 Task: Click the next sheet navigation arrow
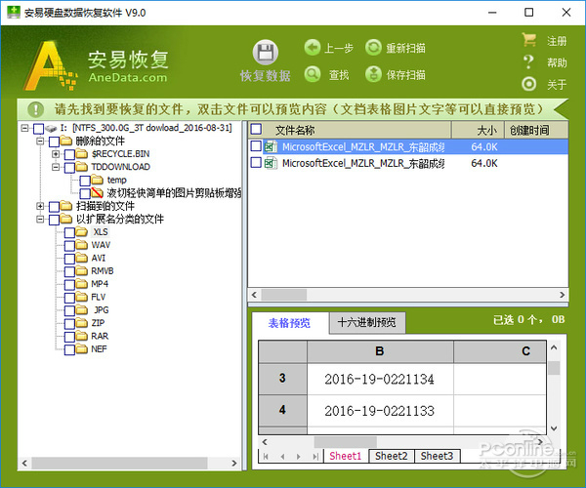click(298, 456)
